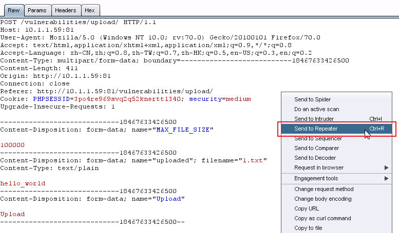
Task: Open the Headers tab
Action: (66, 10)
